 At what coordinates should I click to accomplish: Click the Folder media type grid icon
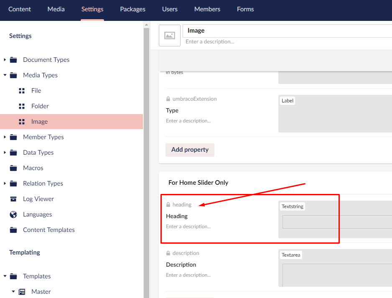[x=22, y=106]
